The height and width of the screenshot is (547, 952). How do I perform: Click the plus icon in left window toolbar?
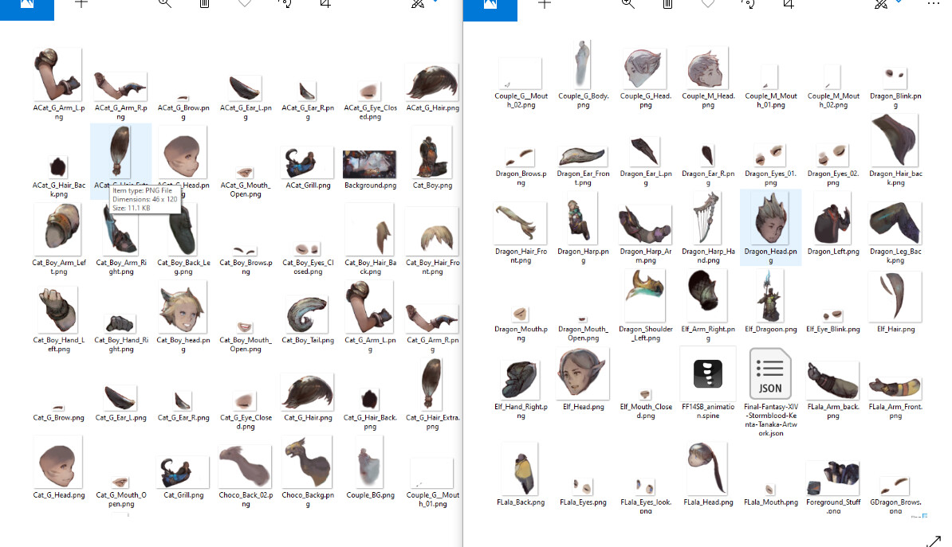[x=81, y=4]
